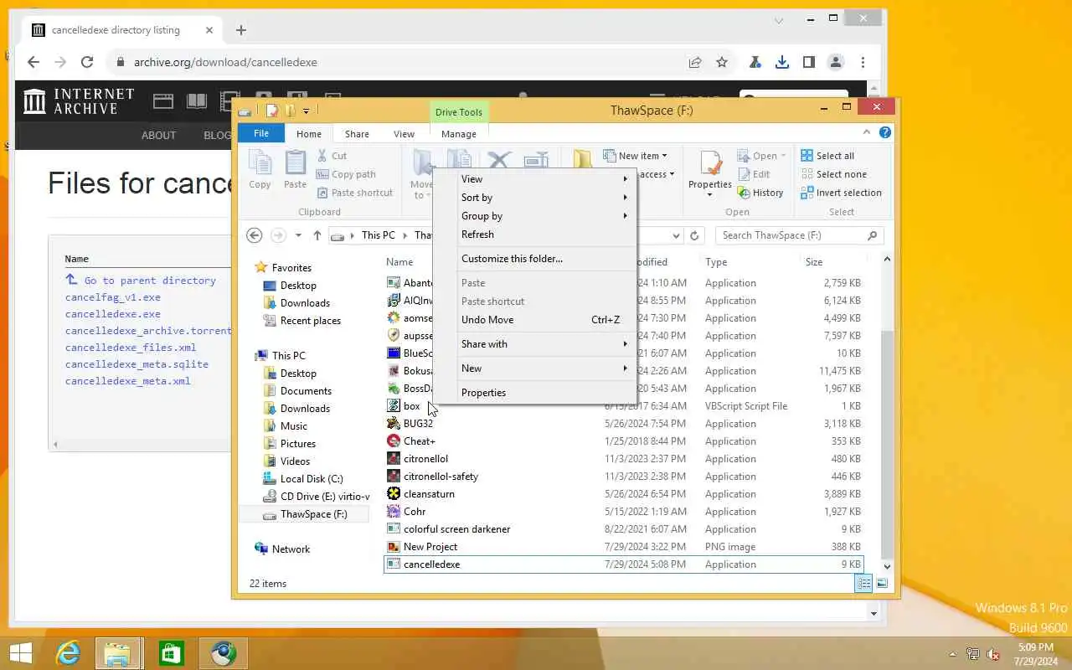Expand the address bar history dropdown

point(677,235)
